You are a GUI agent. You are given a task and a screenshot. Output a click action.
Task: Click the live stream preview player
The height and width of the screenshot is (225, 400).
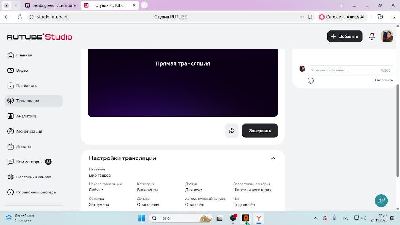pyautogui.click(x=183, y=83)
